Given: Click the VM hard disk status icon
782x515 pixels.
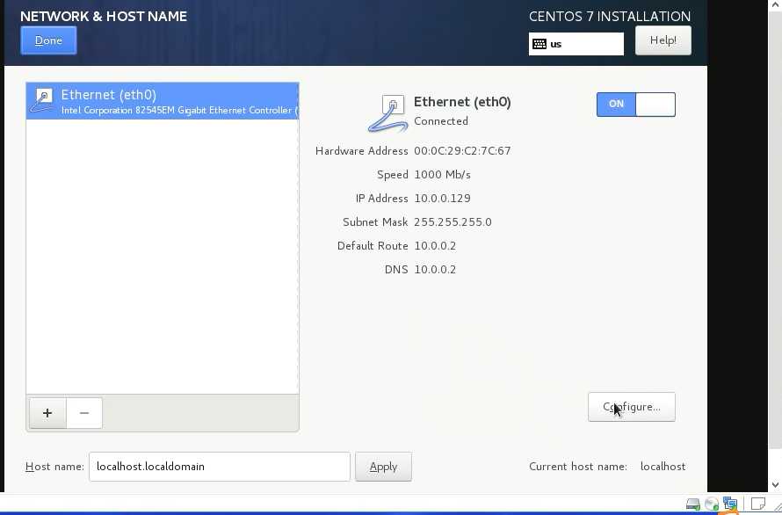Looking at the screenshot, I should (x=692, y=504).
